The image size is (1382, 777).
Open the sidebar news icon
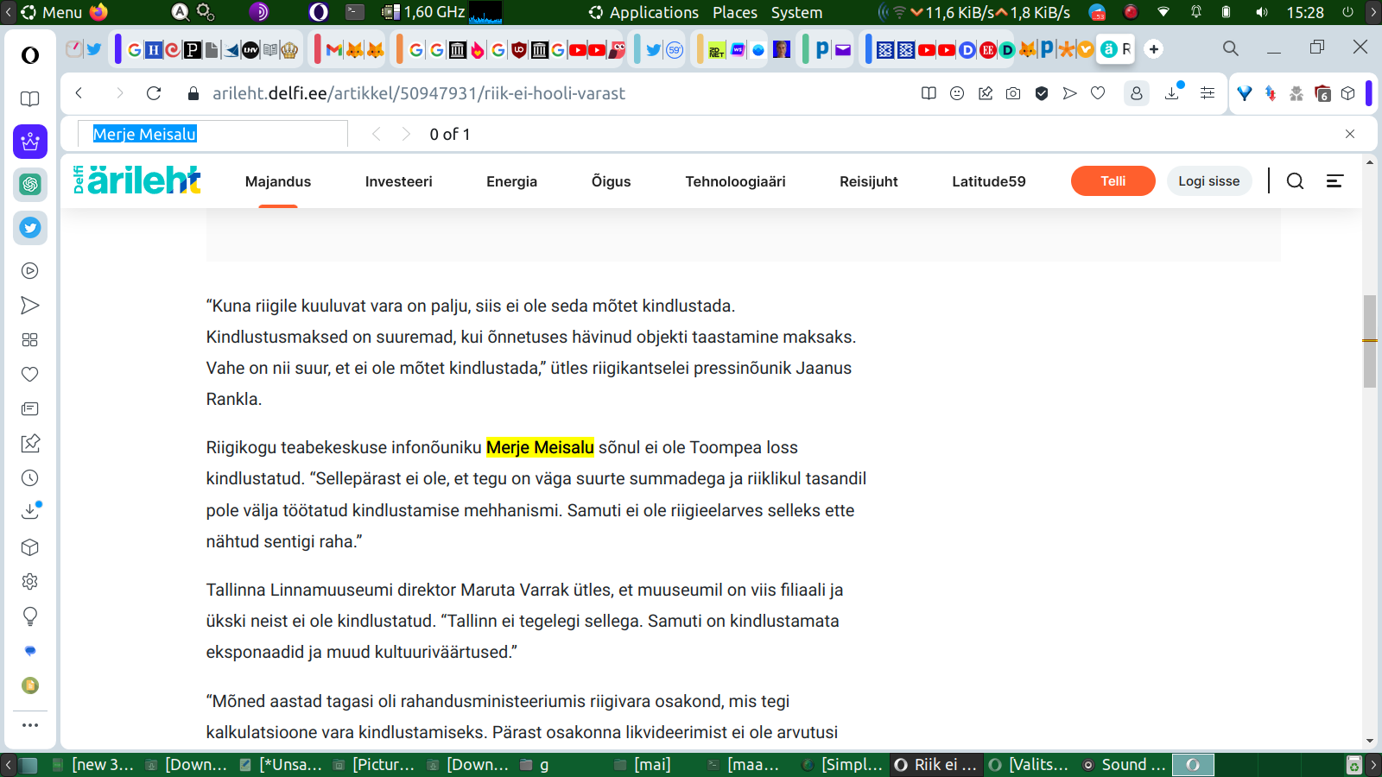[30, 409]
